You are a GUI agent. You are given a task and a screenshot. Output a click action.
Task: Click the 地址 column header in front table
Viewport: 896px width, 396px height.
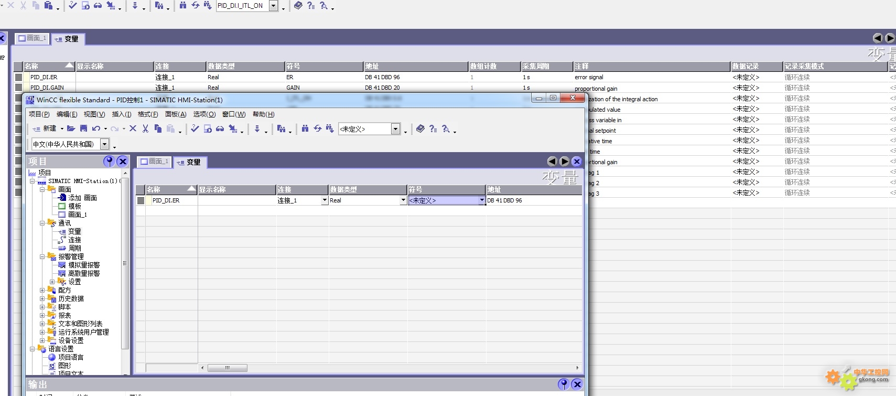point(534,189)
